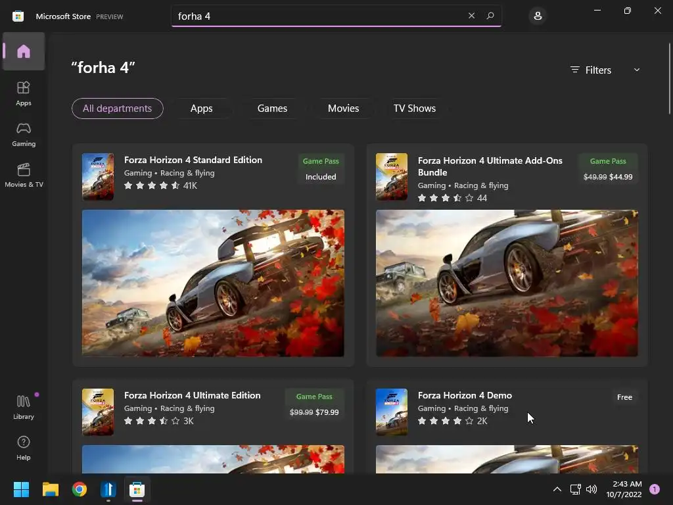Click Ultimate Add-Ons Bundle box art icon

coord(392,176)
